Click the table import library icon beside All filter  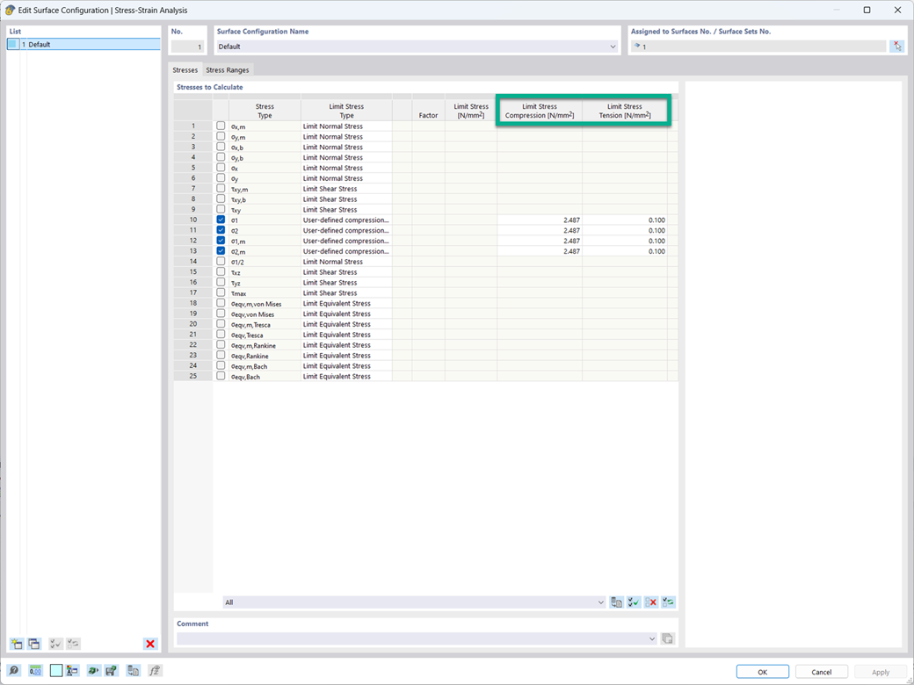click(616, 602)
